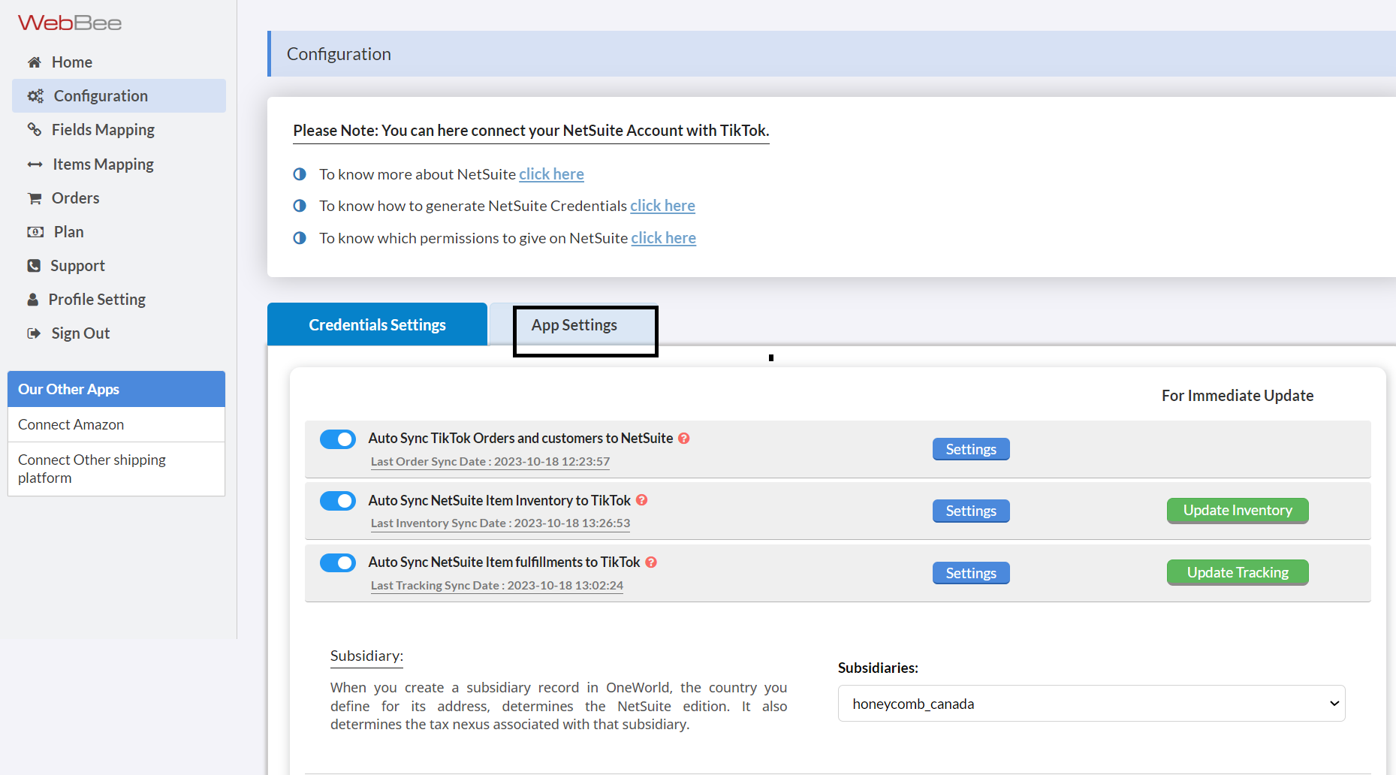1396x775 pixels.
Task: Click the Configuration gears icon
Action: pos(35,96)
